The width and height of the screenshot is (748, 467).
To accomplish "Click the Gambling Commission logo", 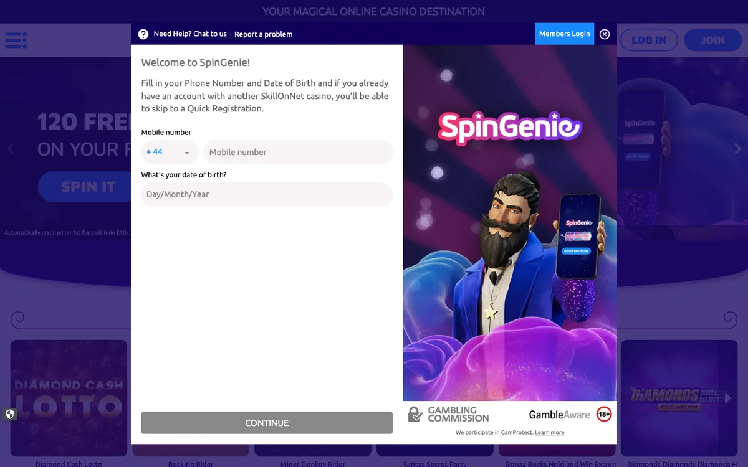I will tap(448, 415).
